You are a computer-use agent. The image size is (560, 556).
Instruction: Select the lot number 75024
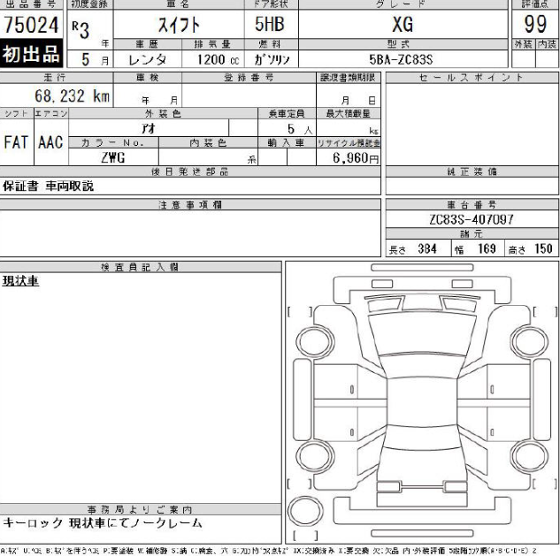(x=33, y=25)
